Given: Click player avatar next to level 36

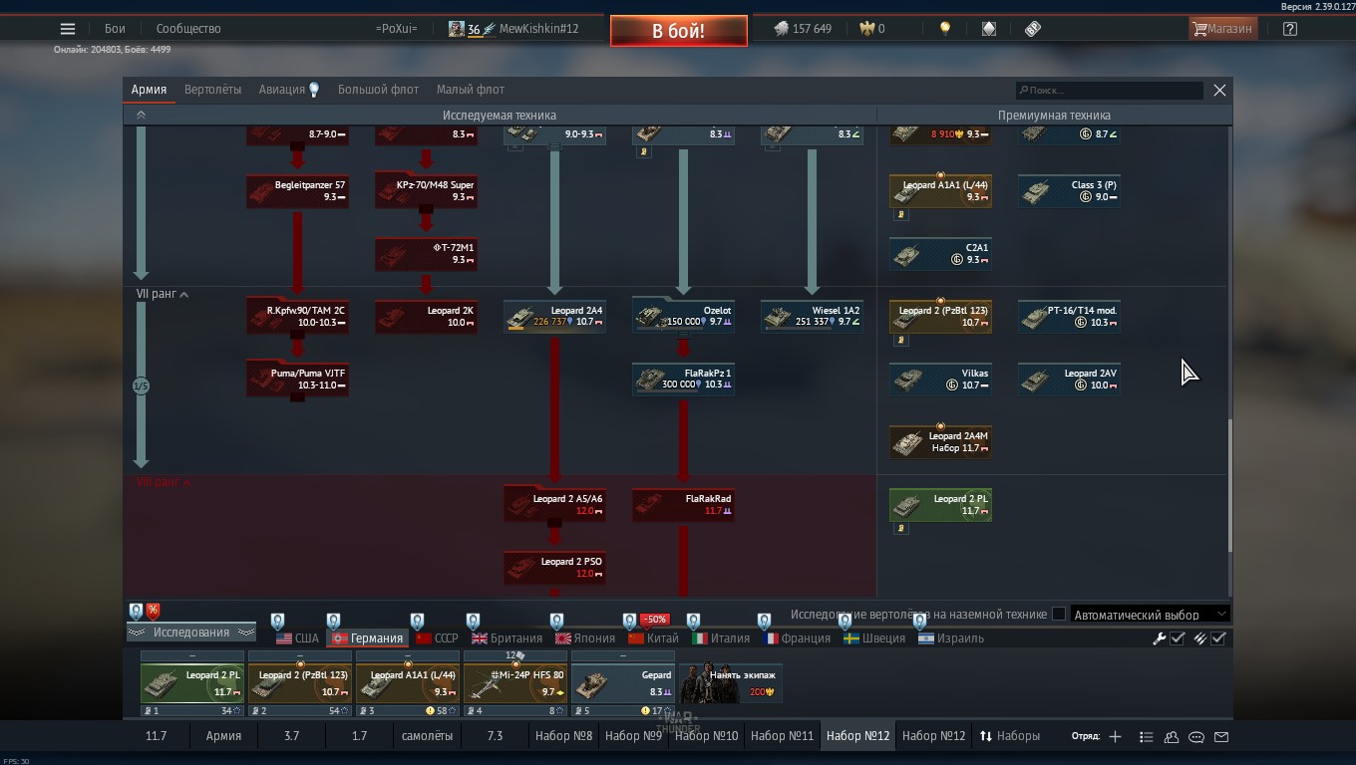Looking at the screenshot, I should click(x=456, y=29).
